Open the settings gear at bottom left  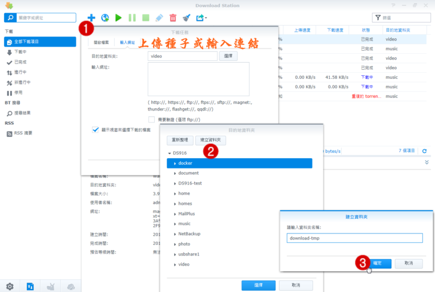point(10,286)
